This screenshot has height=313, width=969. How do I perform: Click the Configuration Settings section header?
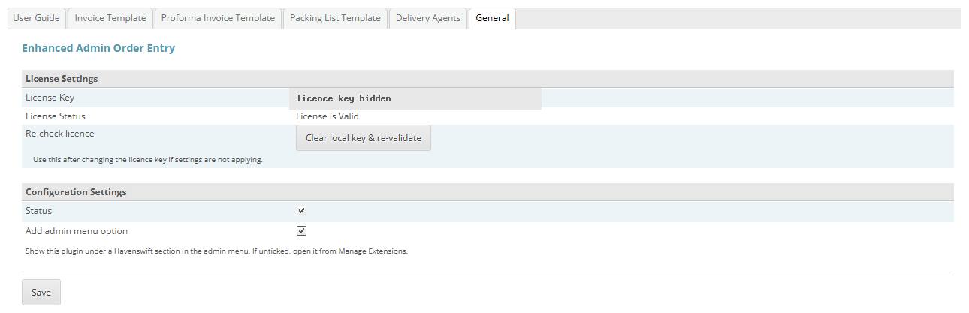point(488,192)
